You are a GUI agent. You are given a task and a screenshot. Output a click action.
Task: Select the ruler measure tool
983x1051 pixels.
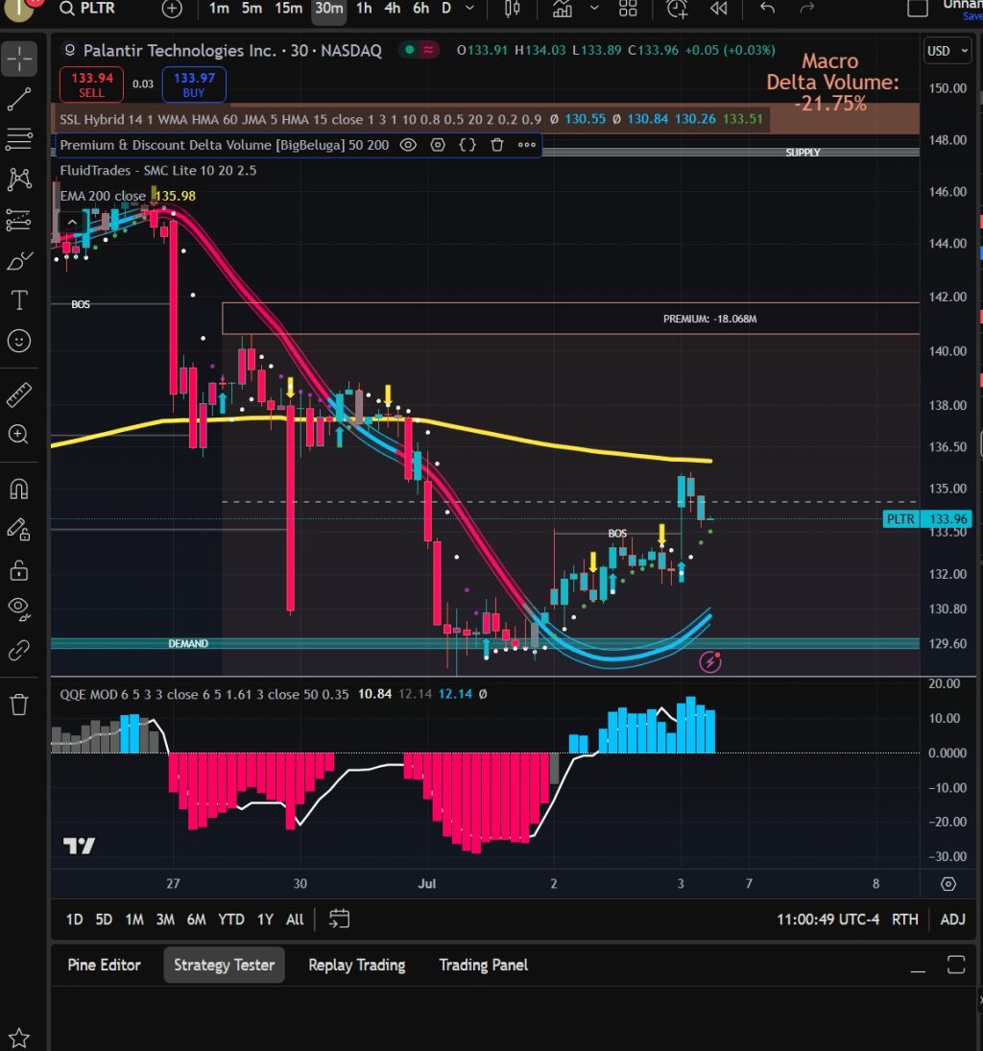pos(19,394)
